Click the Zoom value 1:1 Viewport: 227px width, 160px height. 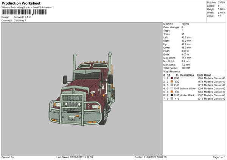(219, 16)
